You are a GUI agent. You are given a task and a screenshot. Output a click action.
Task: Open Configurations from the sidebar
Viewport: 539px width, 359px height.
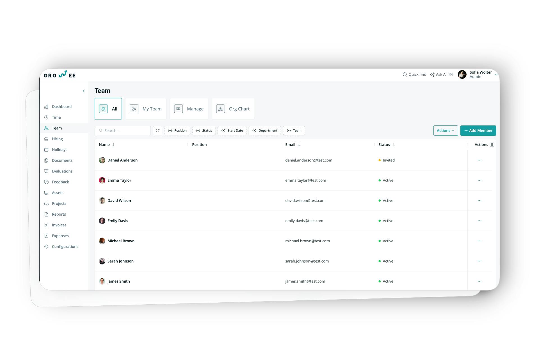pos(65,246)
